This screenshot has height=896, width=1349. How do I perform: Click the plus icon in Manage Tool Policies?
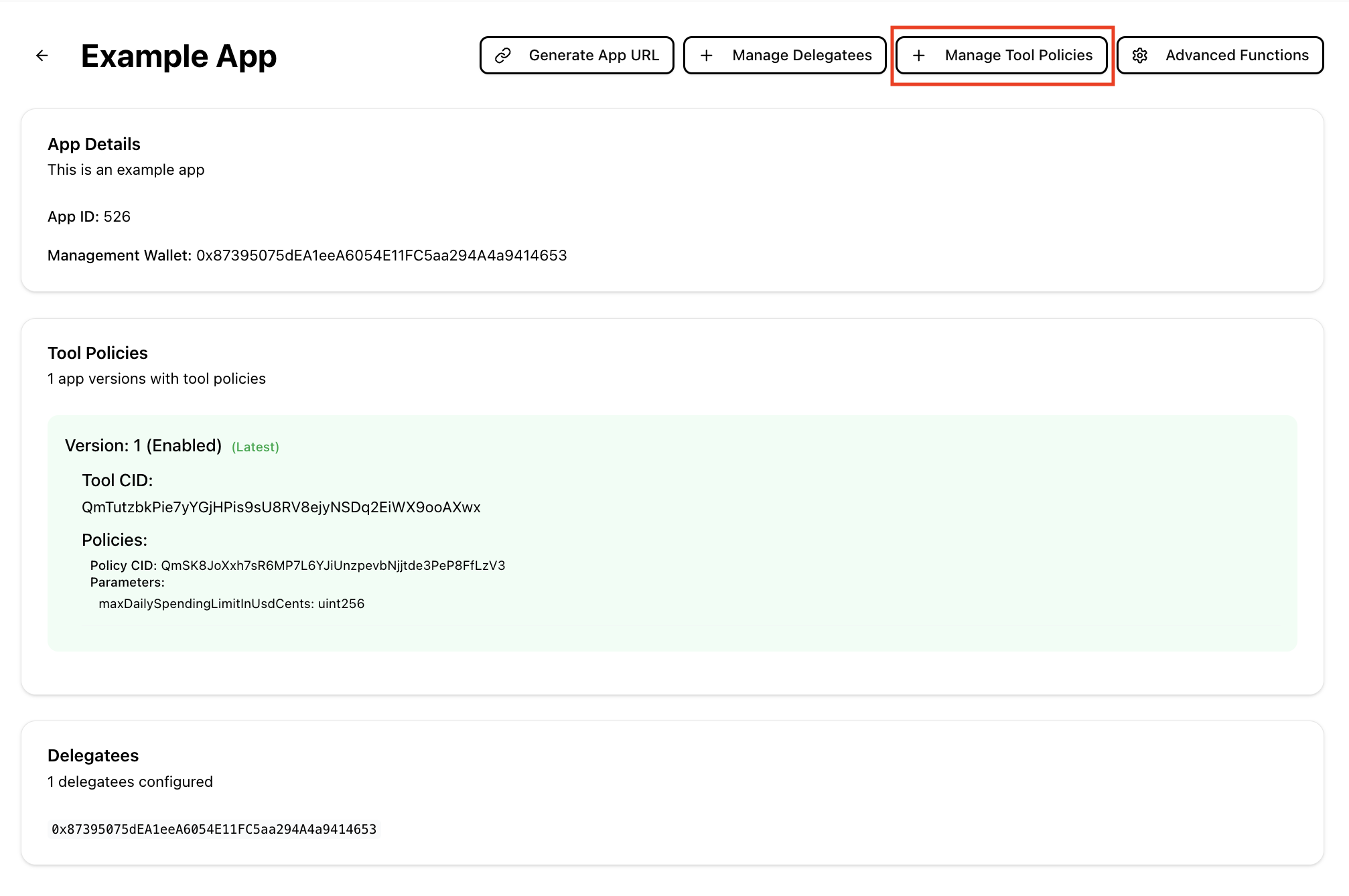click(918, 56)
